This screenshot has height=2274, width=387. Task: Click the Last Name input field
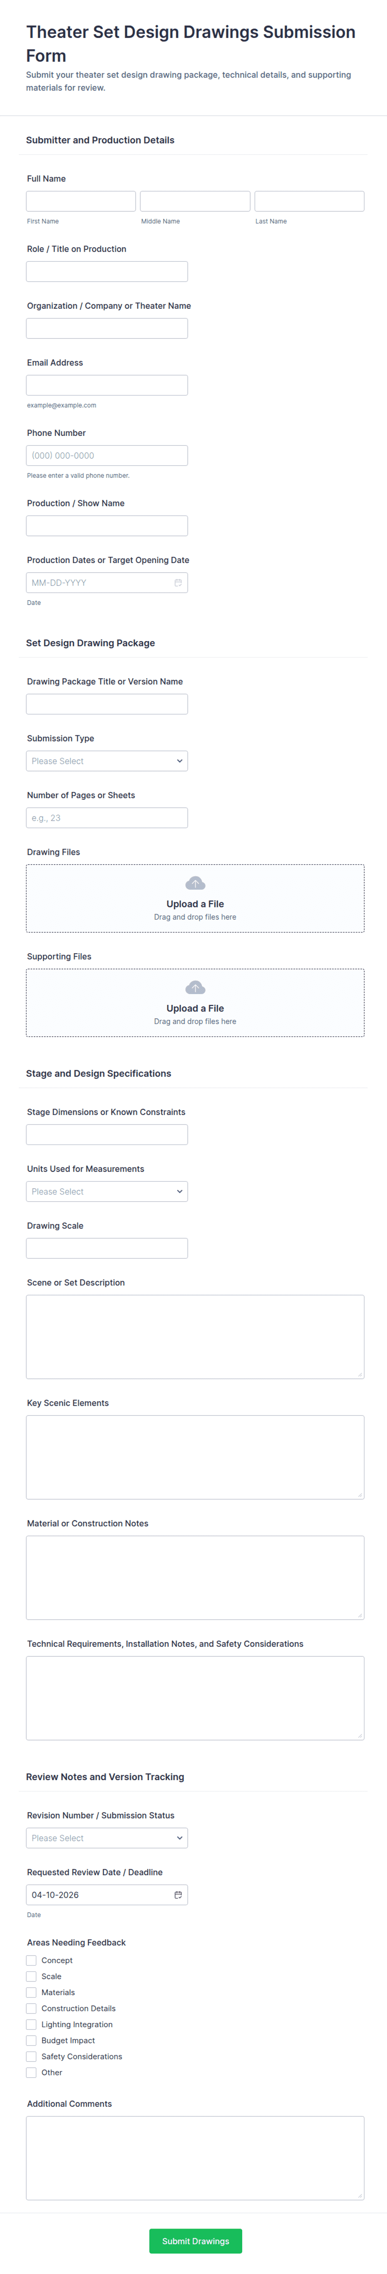310,201
